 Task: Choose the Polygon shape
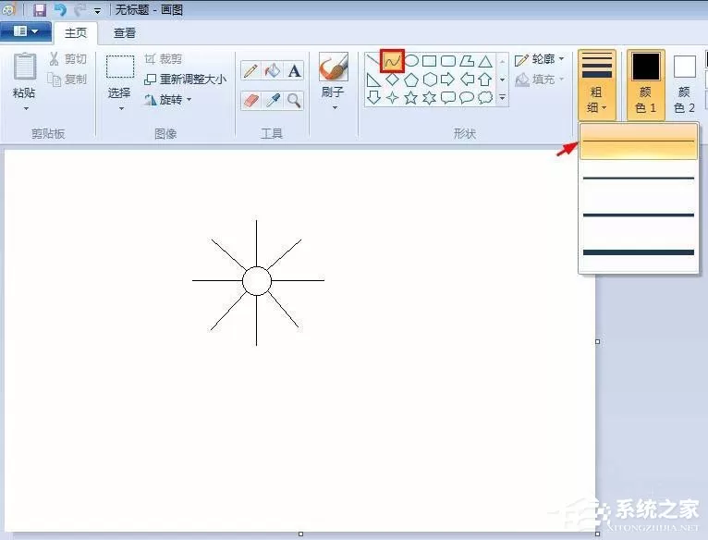tap(467, 60)
